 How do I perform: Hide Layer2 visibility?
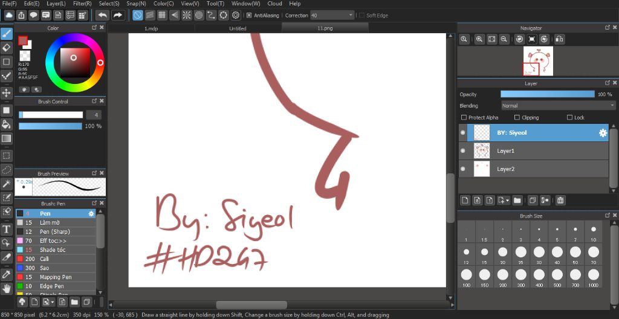[462, 169]
